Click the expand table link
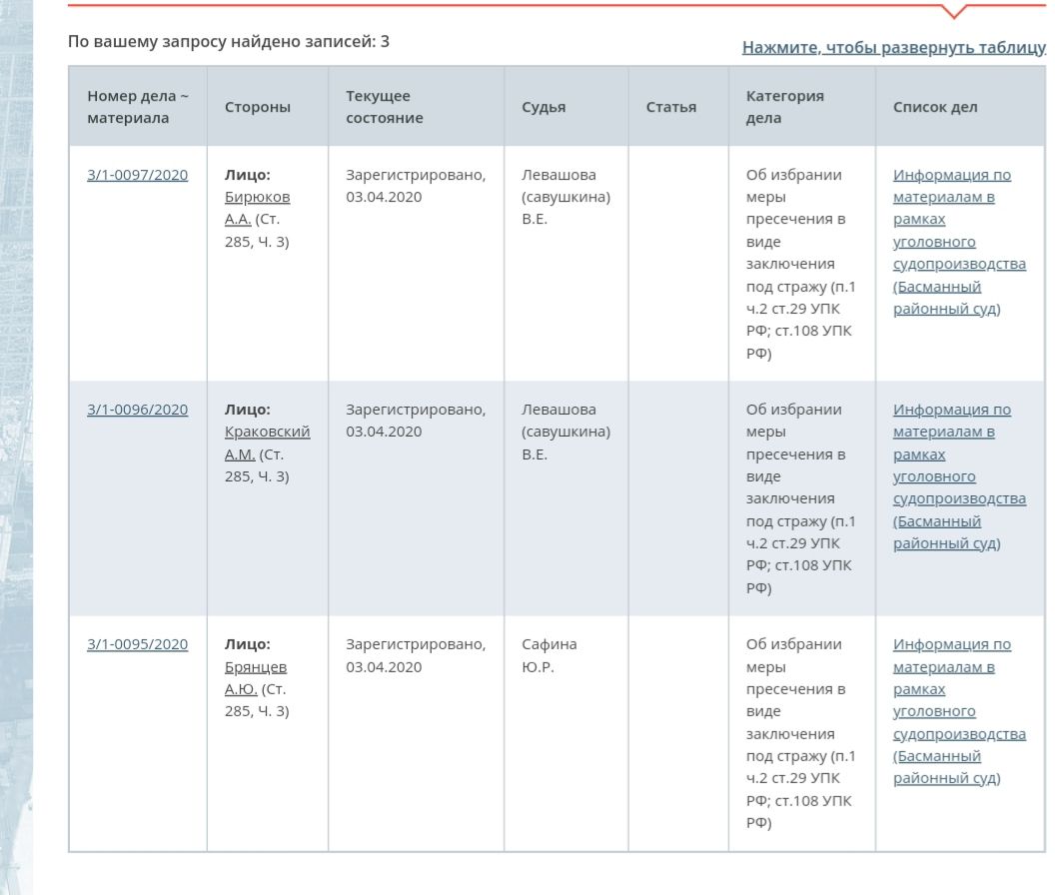This screenshot has height=895, width=1055. click(x=893, y=47)
